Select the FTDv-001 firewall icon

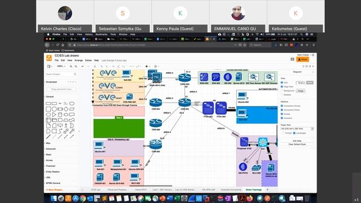click(208, 108)
